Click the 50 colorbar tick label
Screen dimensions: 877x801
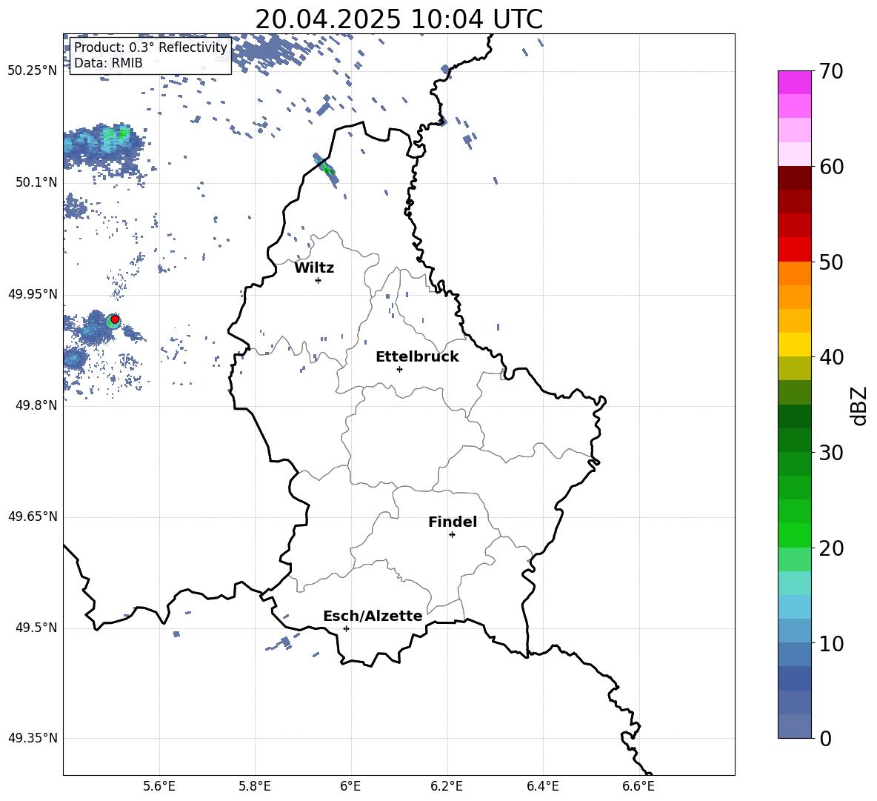831,262
